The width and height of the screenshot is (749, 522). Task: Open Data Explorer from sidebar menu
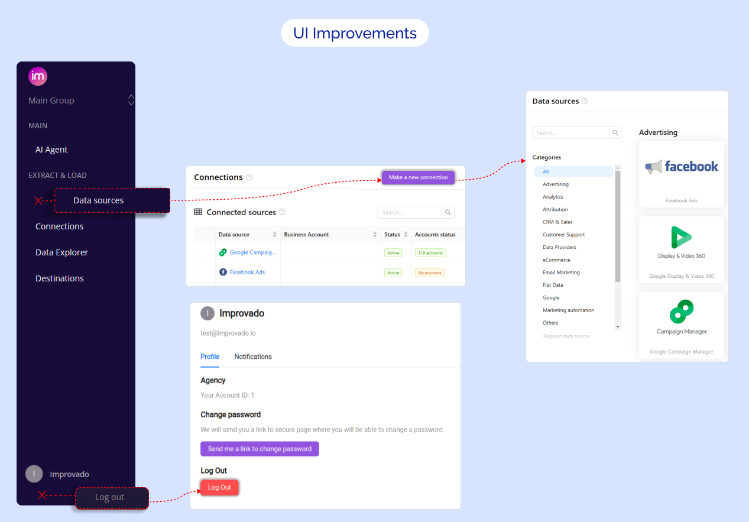pos(61,252)
